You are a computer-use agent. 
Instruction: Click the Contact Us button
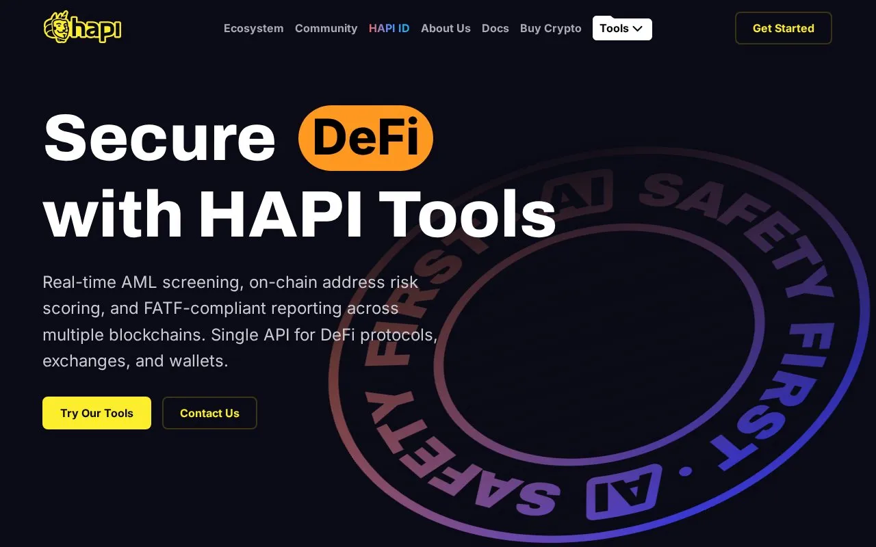coord(209,413)
